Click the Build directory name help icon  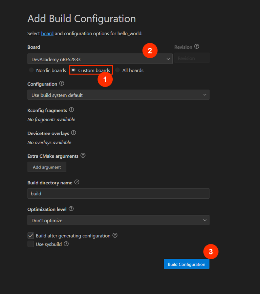(77, 182)
